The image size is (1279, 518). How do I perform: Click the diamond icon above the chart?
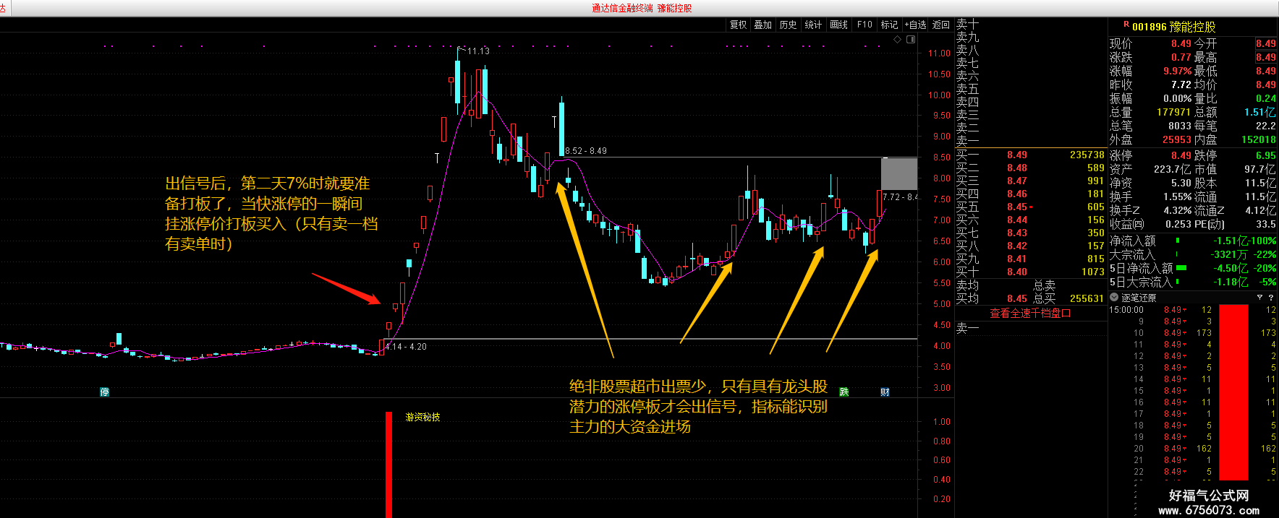tap(898, 39)
